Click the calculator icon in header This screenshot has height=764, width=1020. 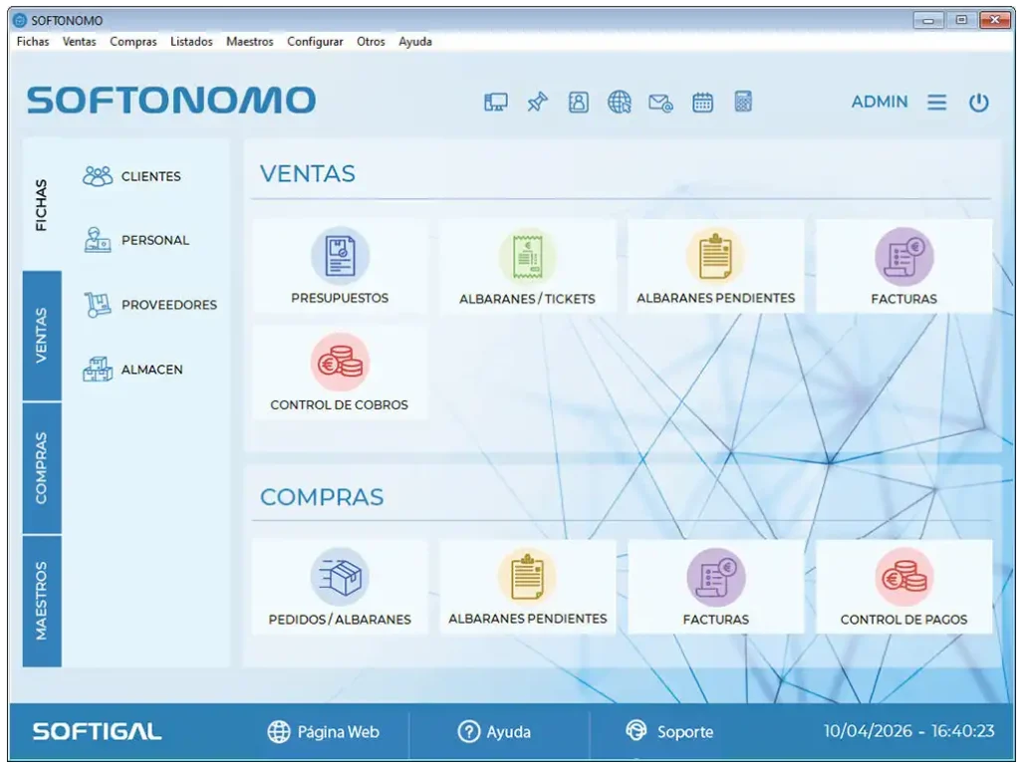743,103
